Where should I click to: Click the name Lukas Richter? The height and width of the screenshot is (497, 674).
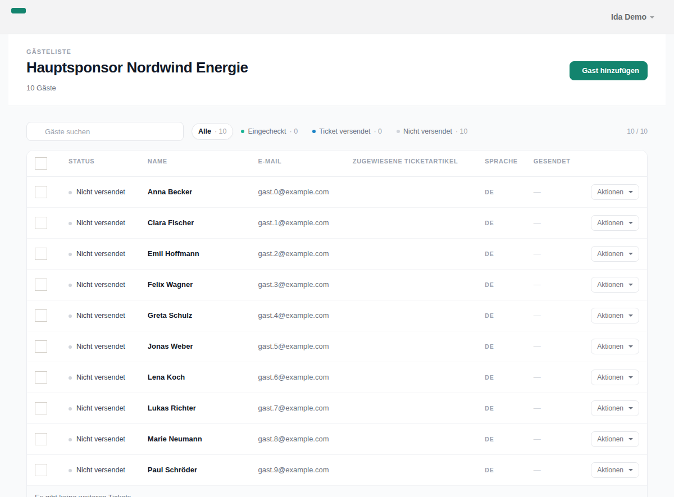coord(172,408)
